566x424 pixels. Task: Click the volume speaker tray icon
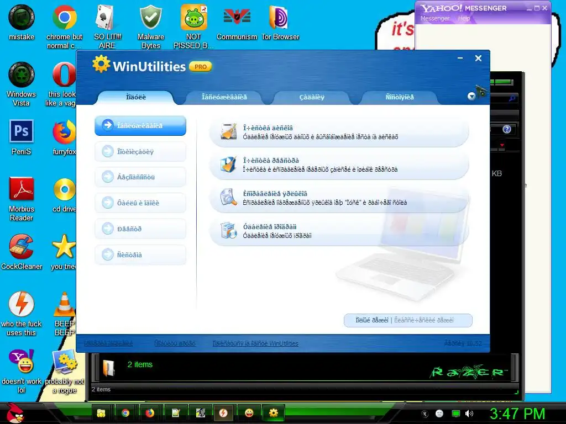click(470, 414)
